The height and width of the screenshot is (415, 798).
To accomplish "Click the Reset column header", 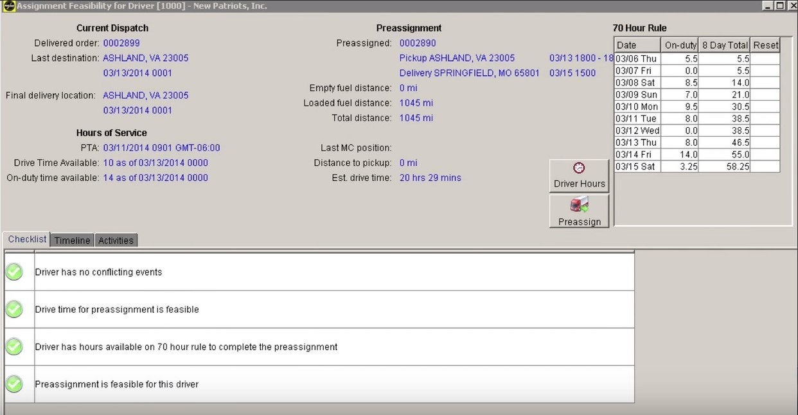I will (x=765, y=45).
